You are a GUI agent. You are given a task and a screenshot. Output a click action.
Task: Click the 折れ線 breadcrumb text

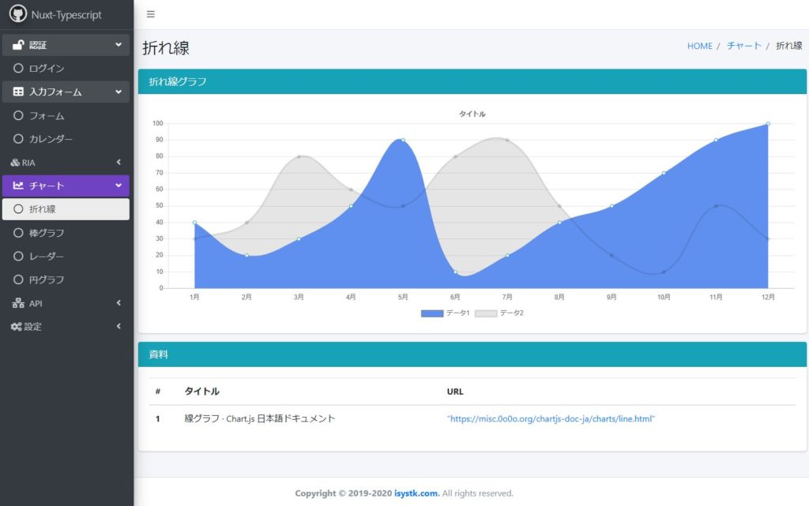click(789, 46)
